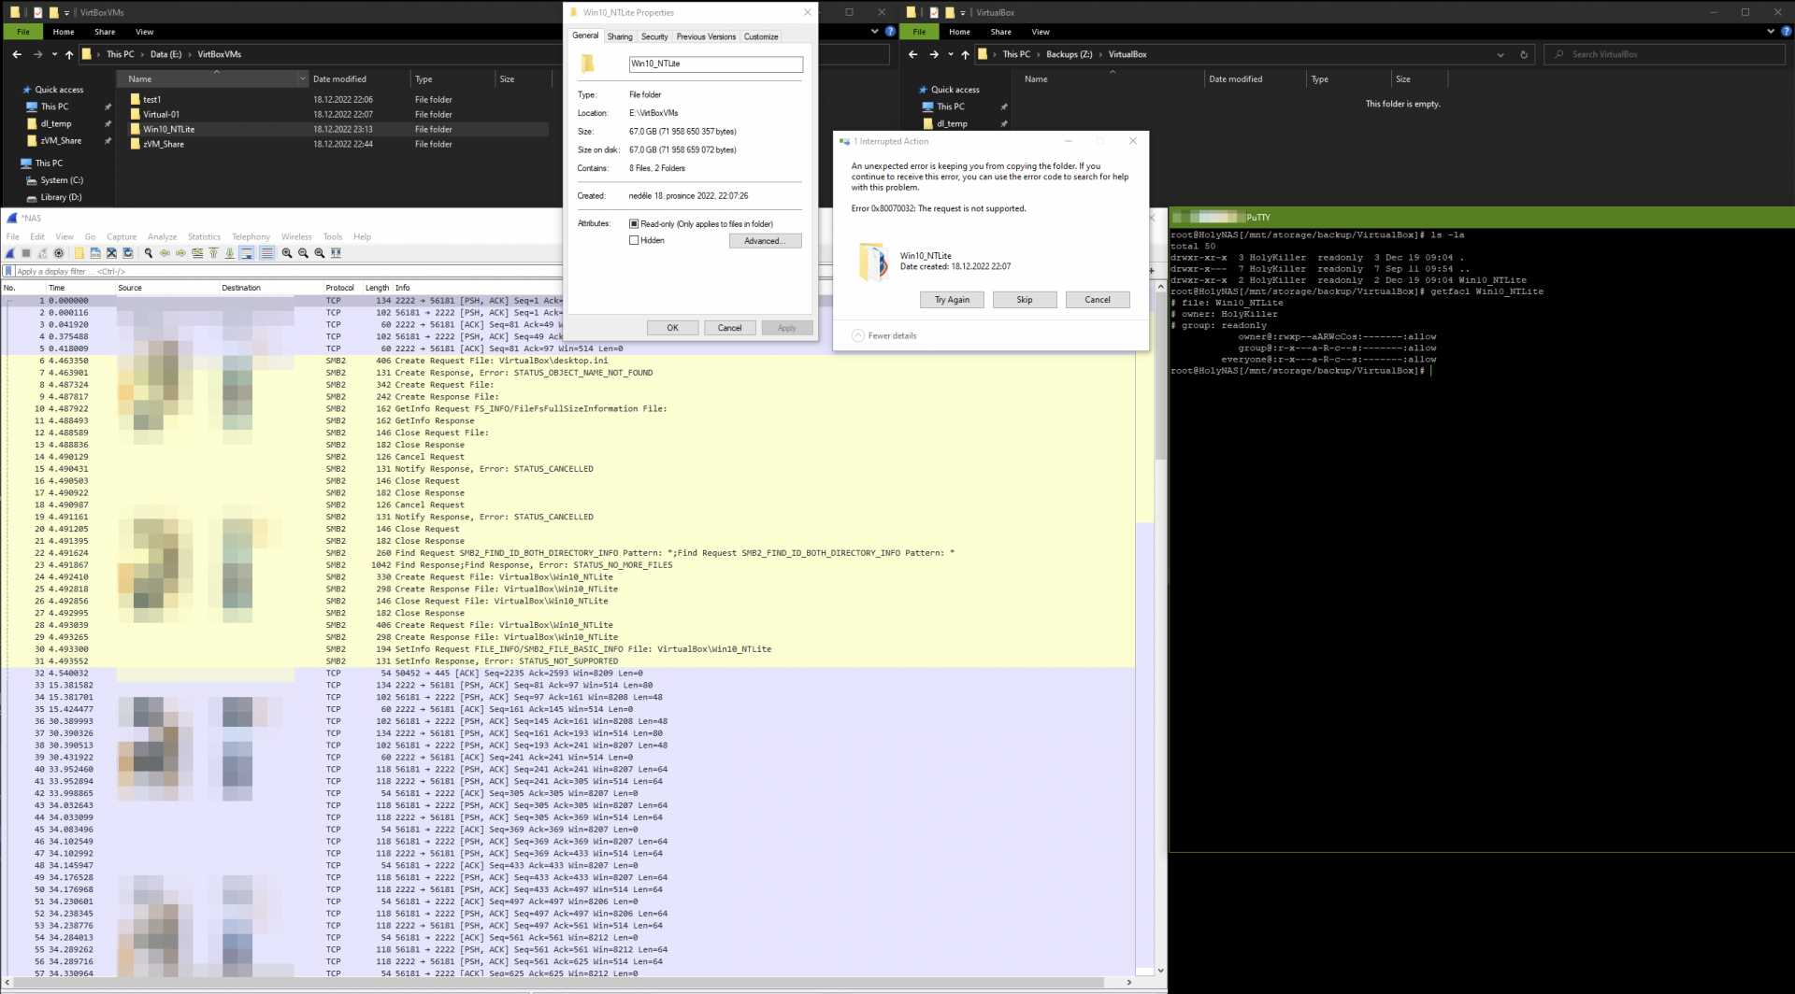Viewport: 1795px width, 994px height.
Task: Switch to the Sharing tab
Action: (x=620, y=36)
